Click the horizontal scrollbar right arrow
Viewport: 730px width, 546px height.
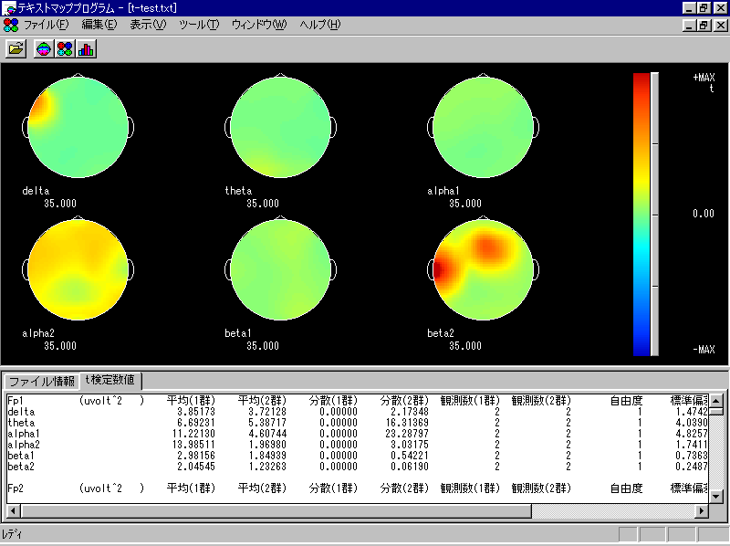point(702,511)
